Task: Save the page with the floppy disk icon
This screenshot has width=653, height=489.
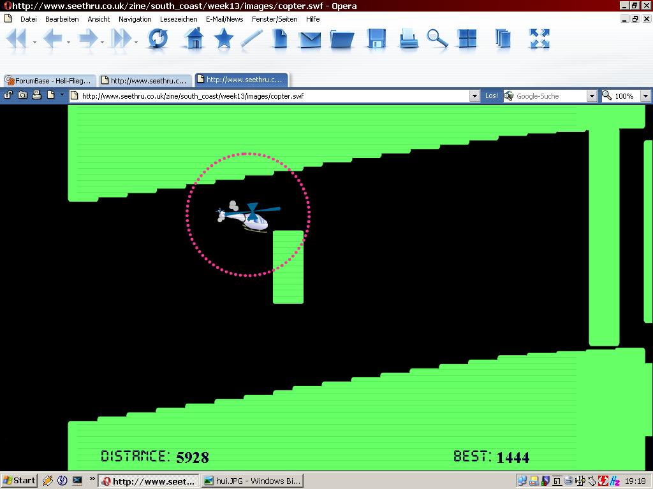Action: coord(376,39)
